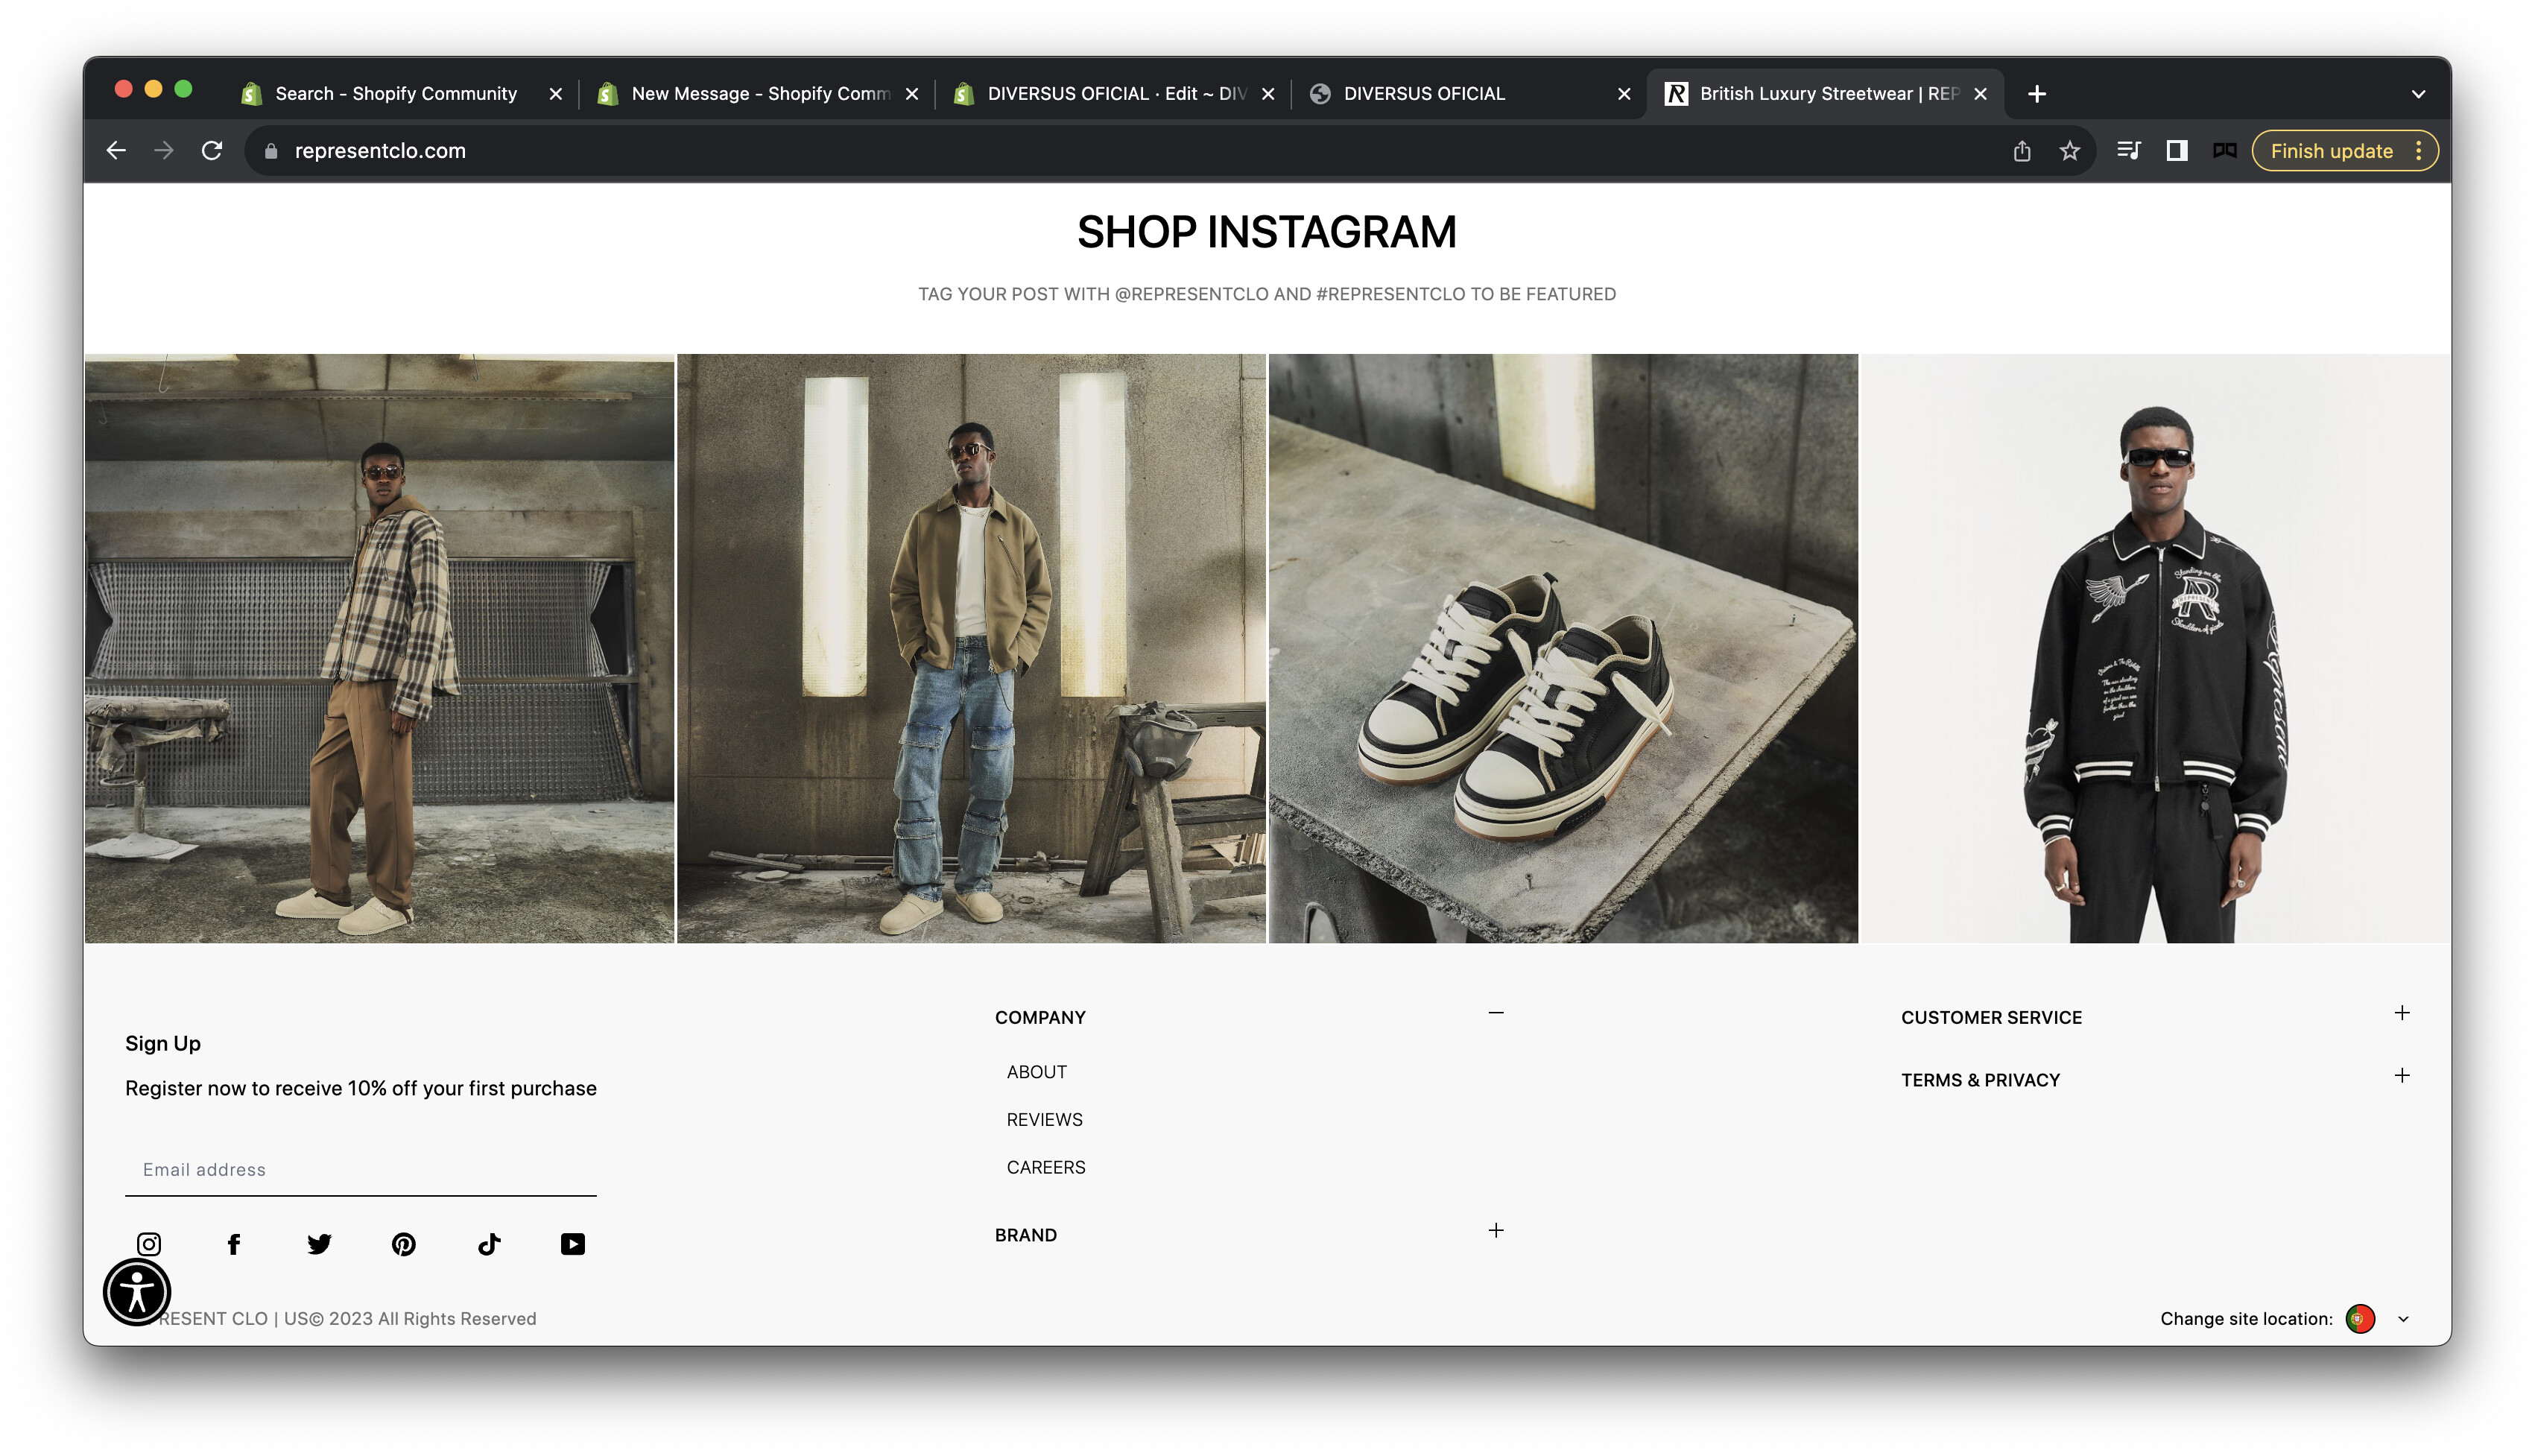2535x1456 pixels.
Task: Open the Instagram social icon in footer
Action: pos(149,1244)
